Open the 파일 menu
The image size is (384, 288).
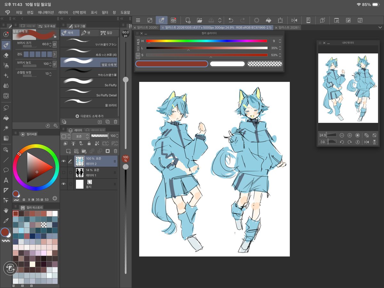[x=19, y=12]
